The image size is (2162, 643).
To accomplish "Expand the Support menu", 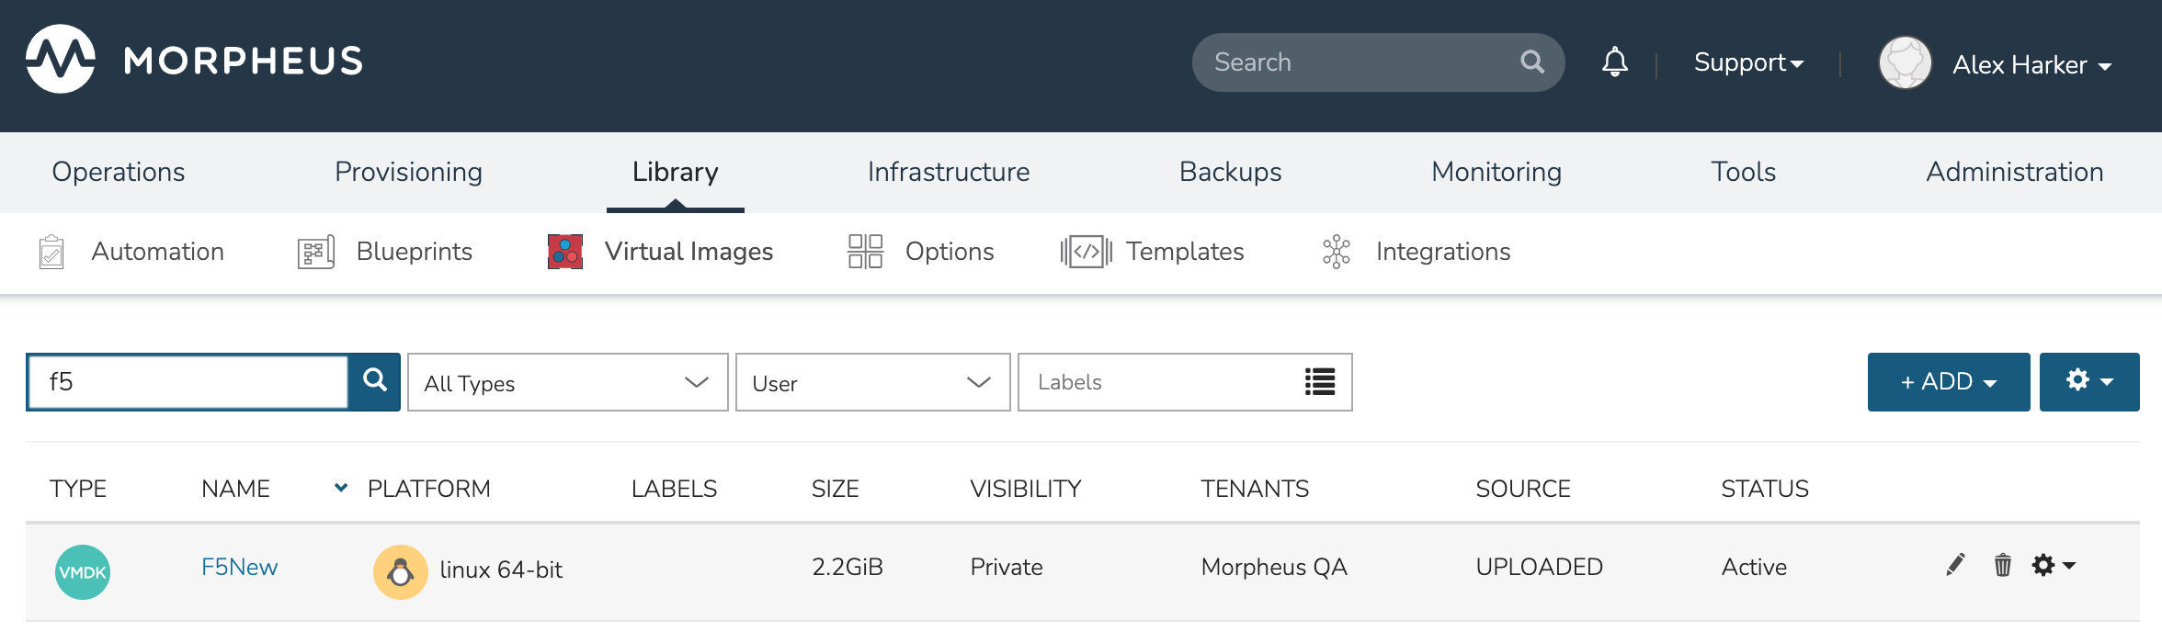I will [1747, 62].
